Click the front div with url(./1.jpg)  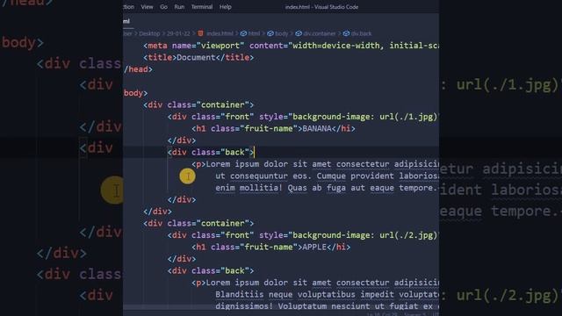click(303, 117)
